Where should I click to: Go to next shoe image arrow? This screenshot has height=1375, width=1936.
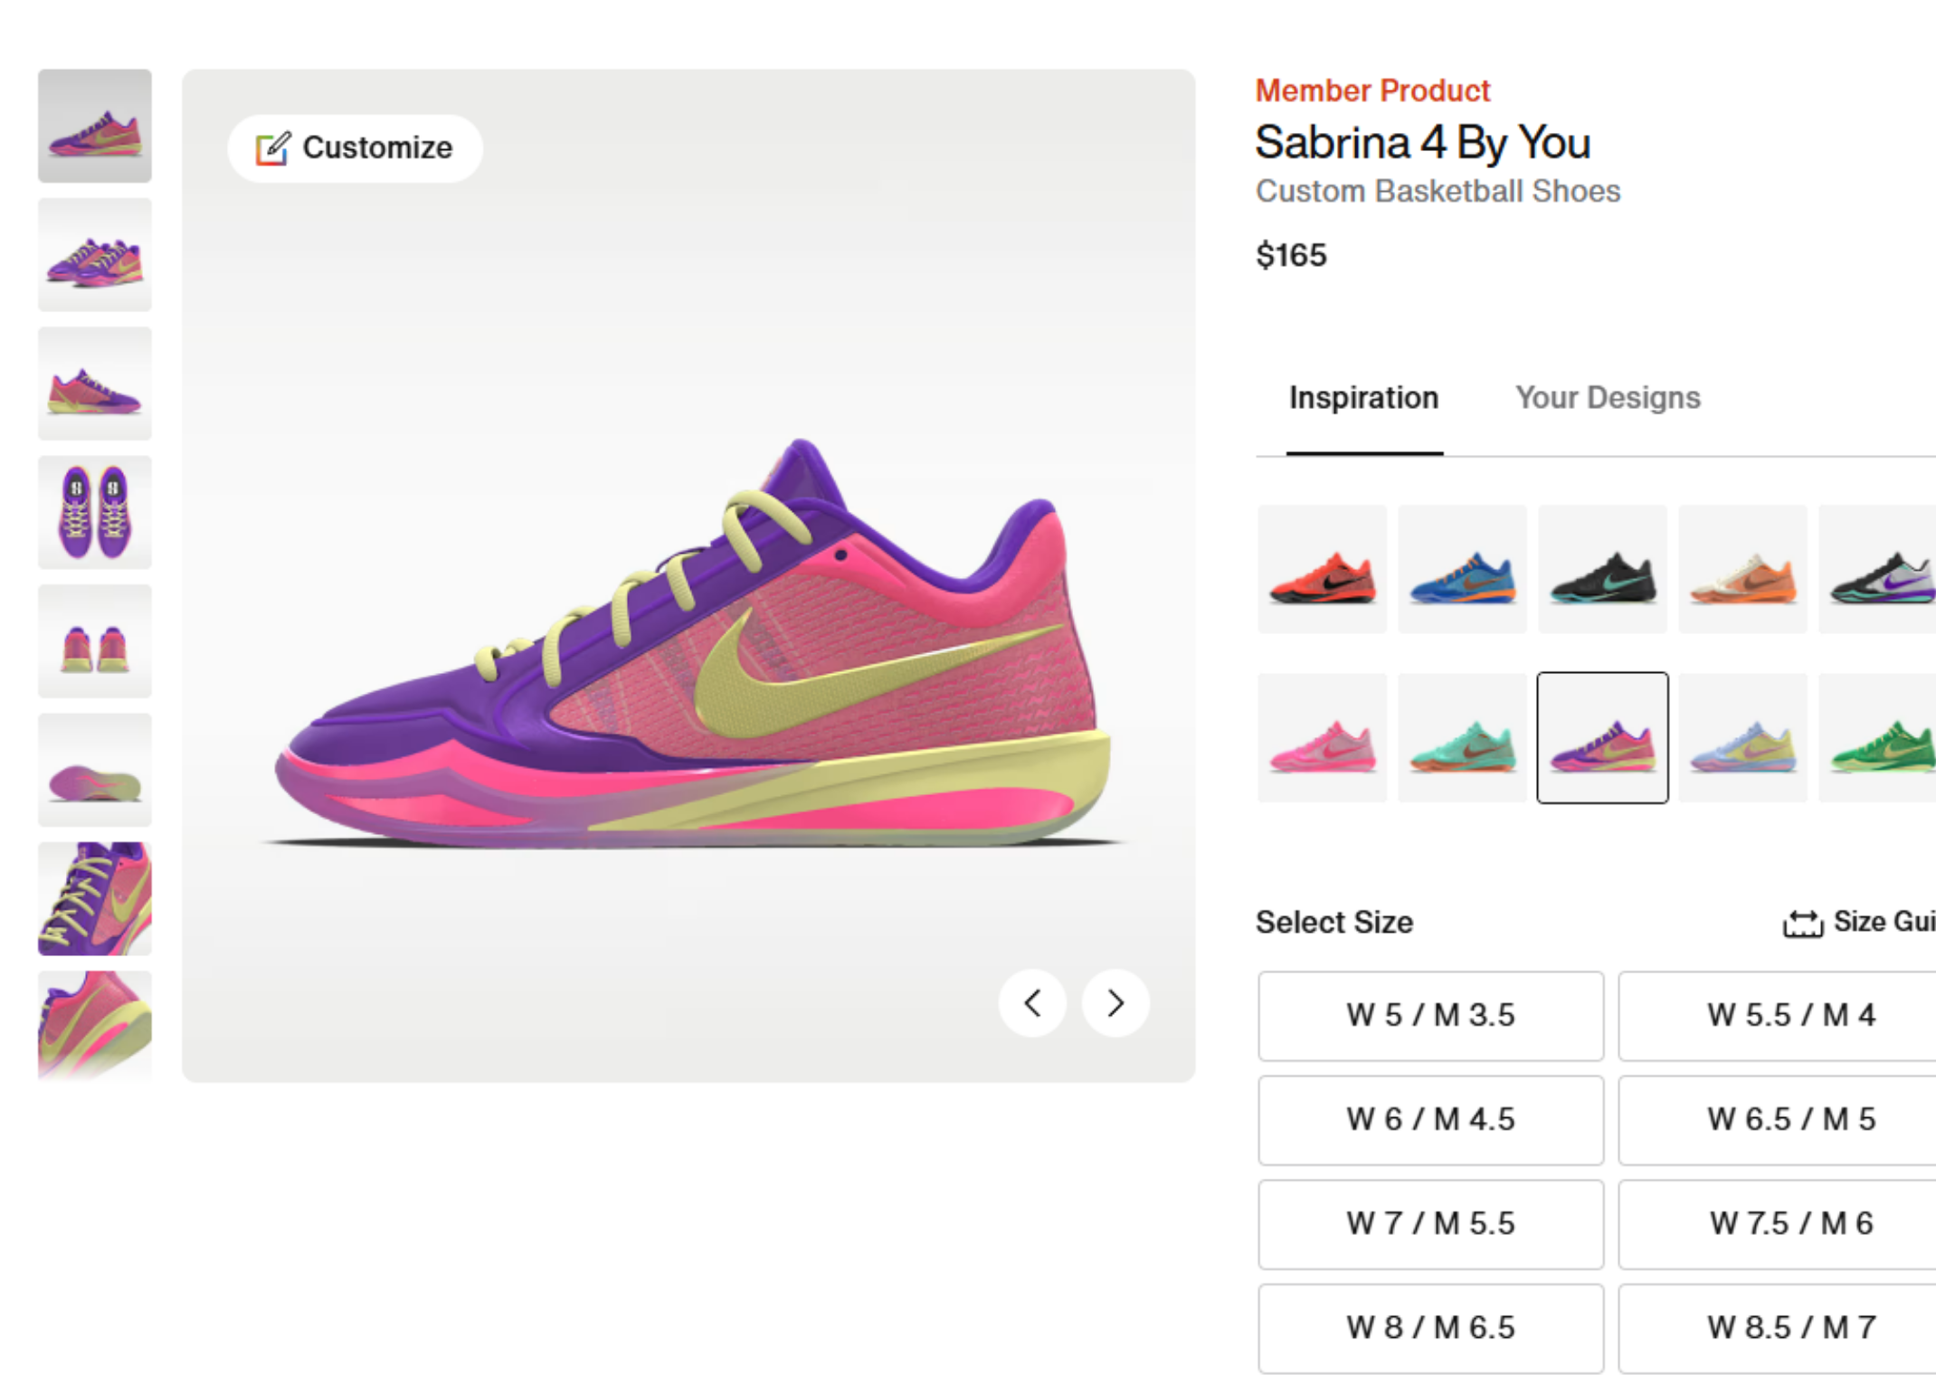[1115, 1003]
